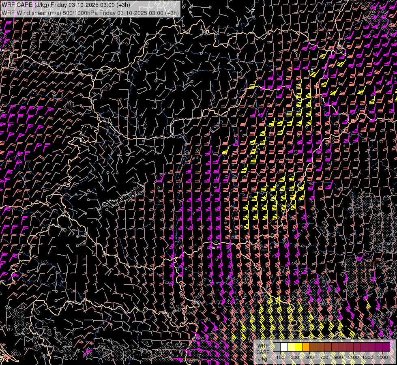Click the 900 legend value label

coord(339,357)
